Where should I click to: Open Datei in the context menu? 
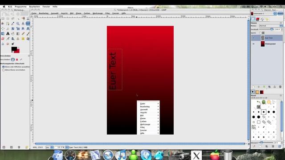tap(148, 104)
